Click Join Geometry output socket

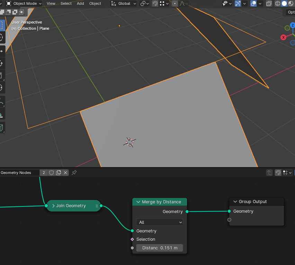(x=101, y=206)
